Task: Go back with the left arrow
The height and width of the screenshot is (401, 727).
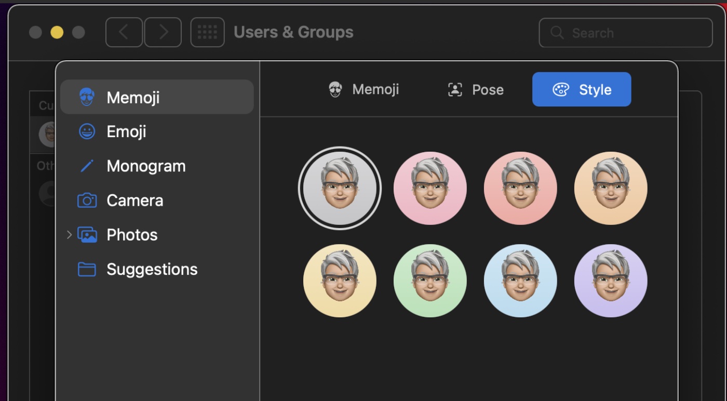Action: 124,32
